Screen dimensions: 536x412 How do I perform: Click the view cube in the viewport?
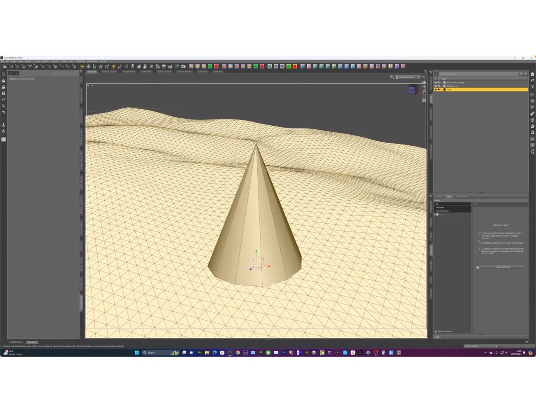tap(413, 89)
